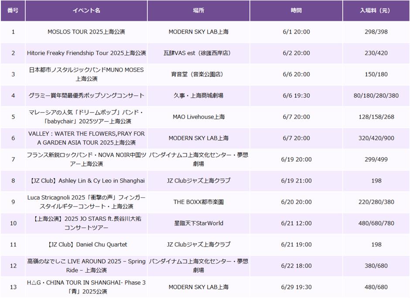Click the 6/21 19:00 time cell
Image resolution: width=410 pixels, height=298 pixels.
(x=296, y=245)
